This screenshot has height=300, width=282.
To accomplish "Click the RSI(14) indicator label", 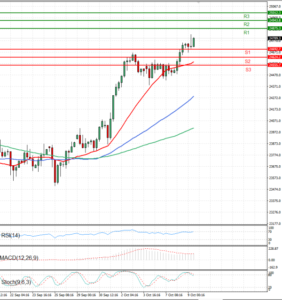I will 10,235.
